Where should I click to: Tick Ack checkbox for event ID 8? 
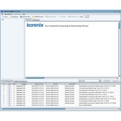coord(9,90)
